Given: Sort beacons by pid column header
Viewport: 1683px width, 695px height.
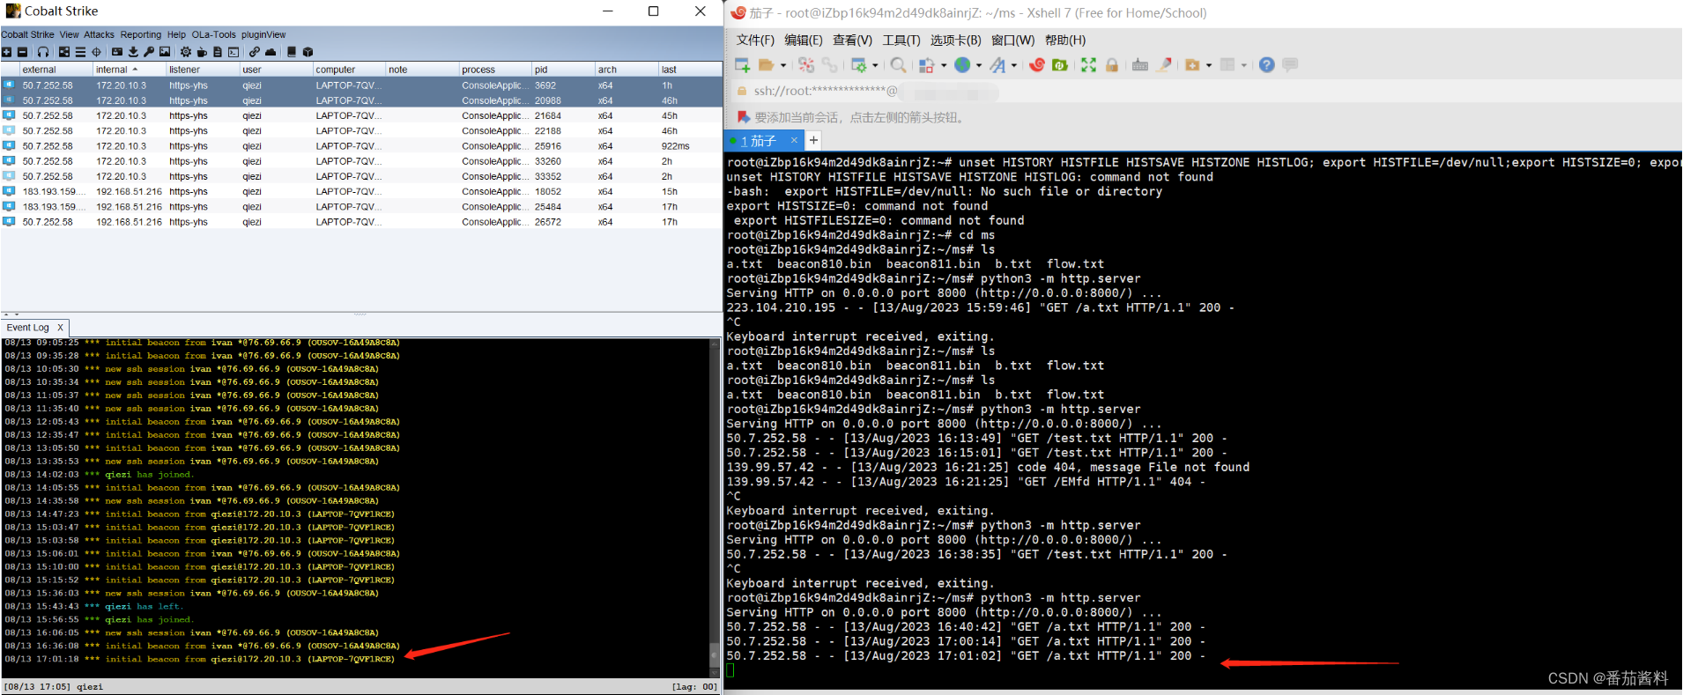Looking at the screenshot, I should pos(563,70).
